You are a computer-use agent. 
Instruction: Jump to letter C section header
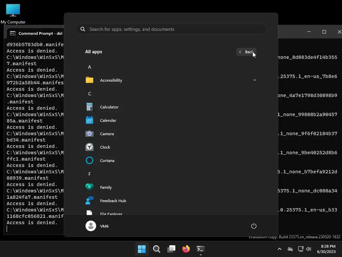tap(90, 94)
